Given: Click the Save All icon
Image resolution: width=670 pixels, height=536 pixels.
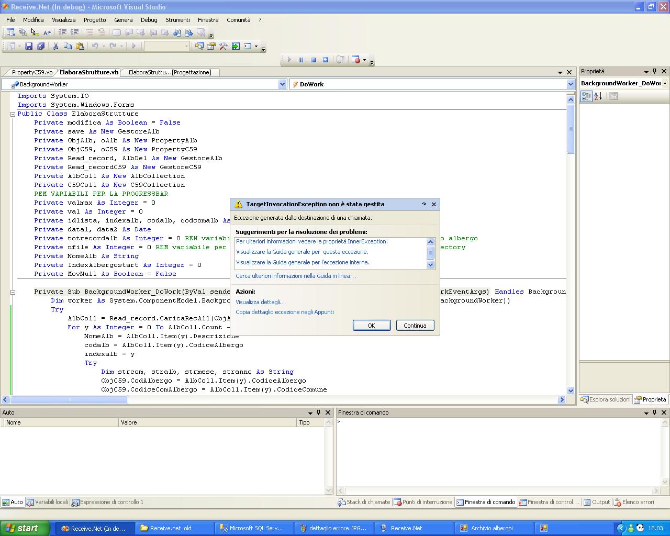Looking at the screenshot, I should 40,46.
